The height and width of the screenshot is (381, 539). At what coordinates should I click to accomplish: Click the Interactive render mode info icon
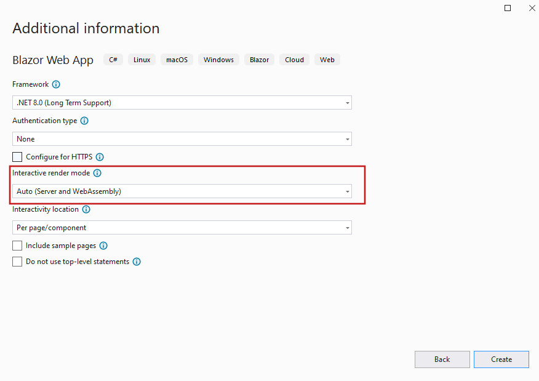(x=97, y=173)
